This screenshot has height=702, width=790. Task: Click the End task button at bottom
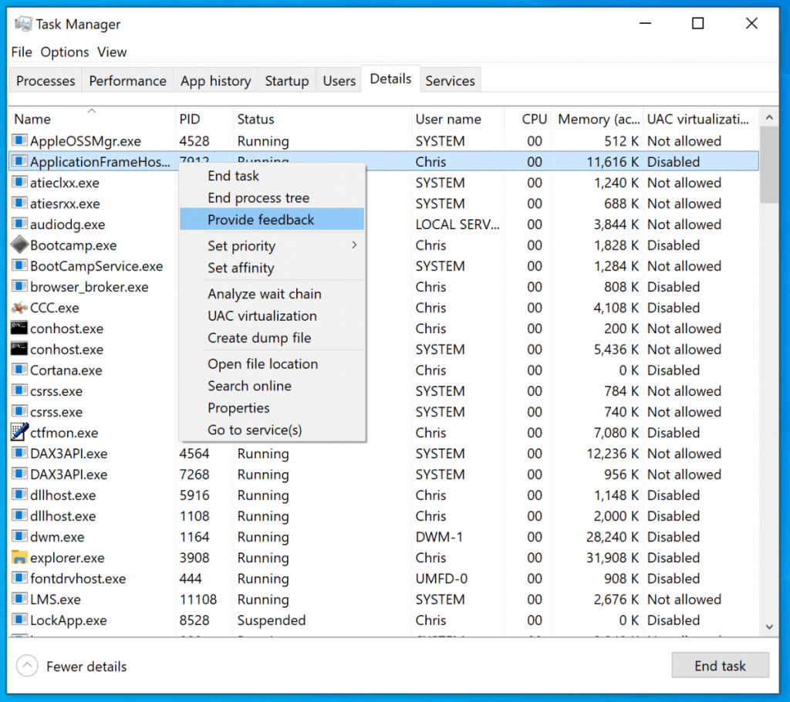coord(720,666)
